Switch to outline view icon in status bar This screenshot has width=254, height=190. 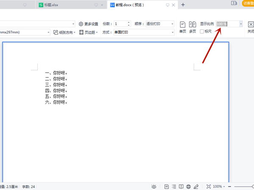(174, 186)
